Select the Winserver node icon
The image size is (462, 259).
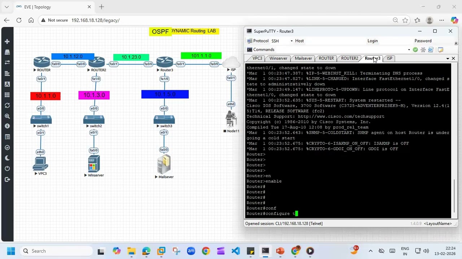pos(94,164)
